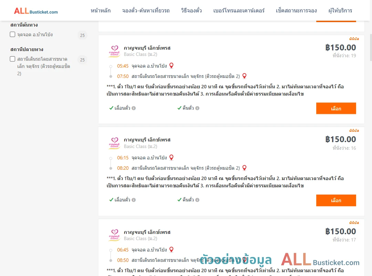The image size is (372, 276).
Task: Click the ที่นั่งว่าง: 19 seats text
Action: click(344, 56)
